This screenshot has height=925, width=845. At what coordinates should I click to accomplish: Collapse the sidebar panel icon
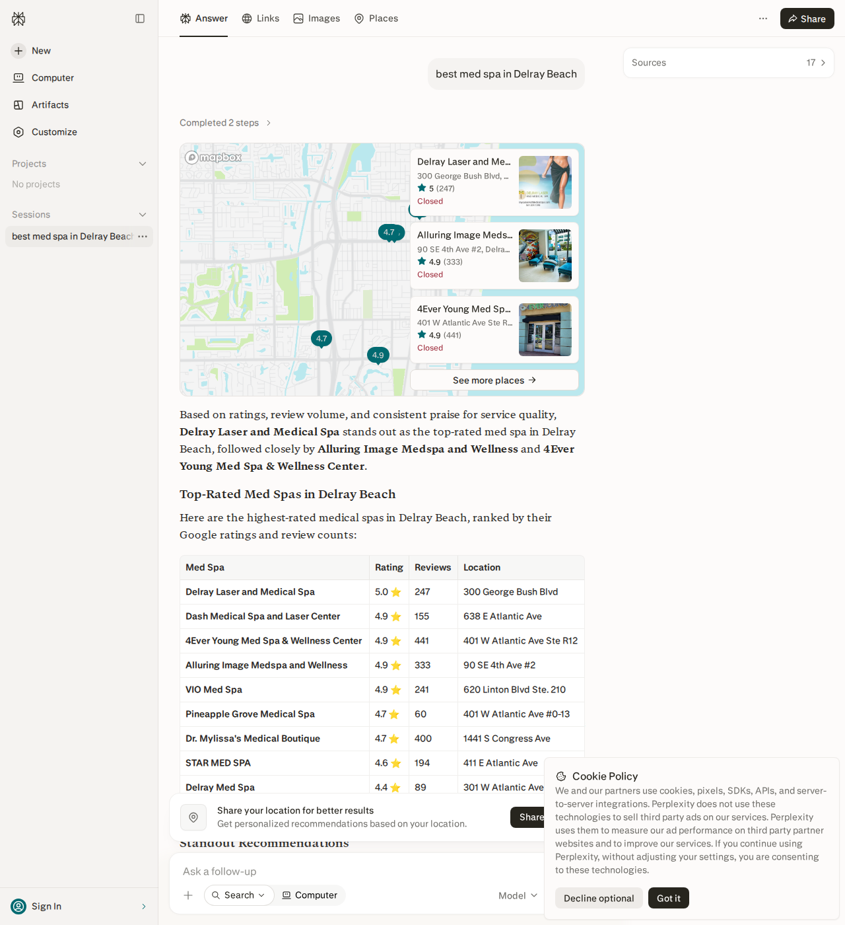(x=140, y=18)
